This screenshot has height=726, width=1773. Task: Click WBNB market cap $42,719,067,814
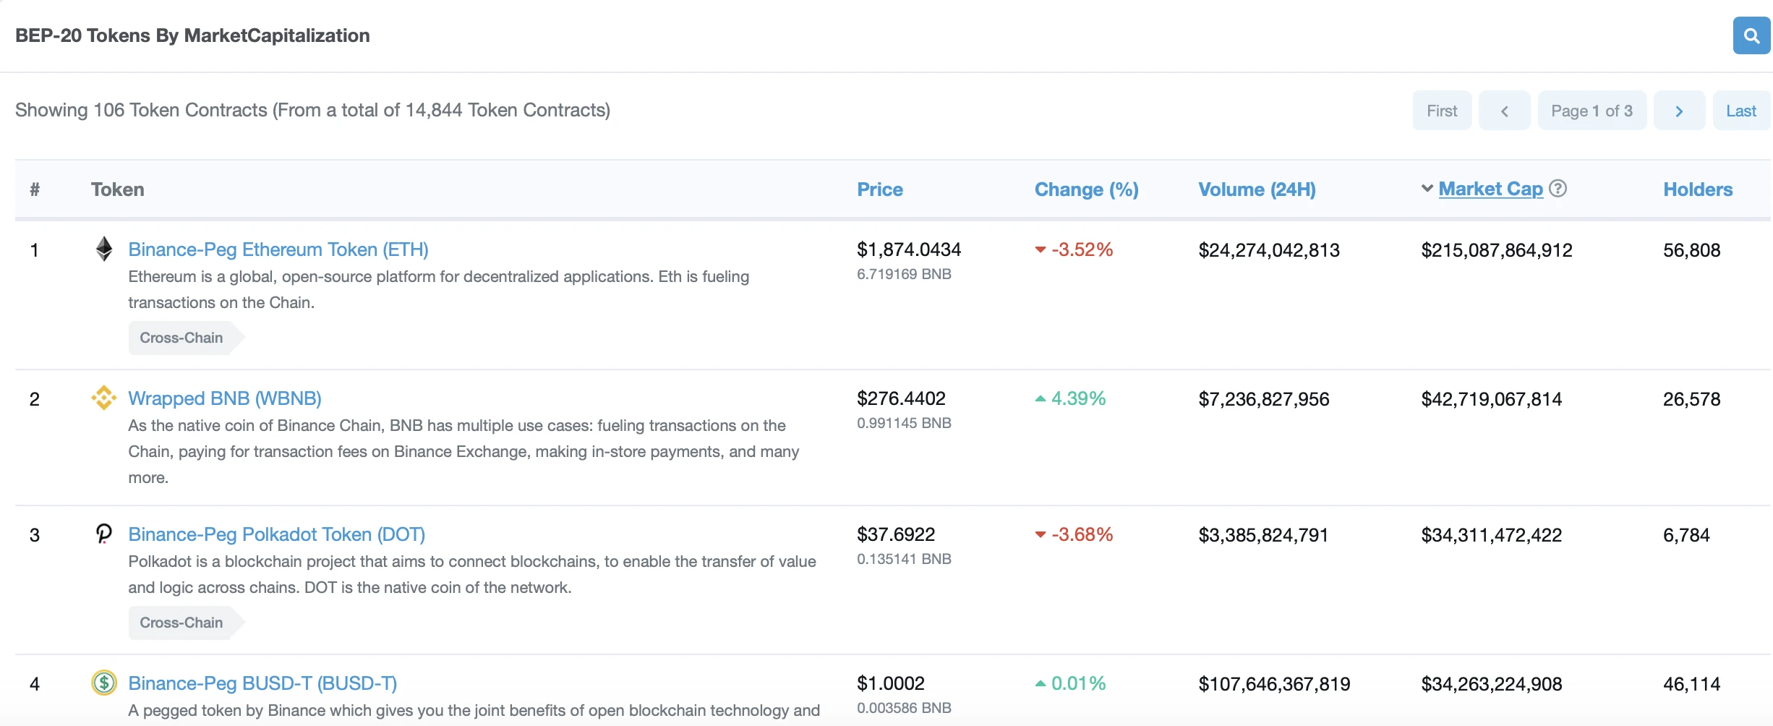click(x=1491, y=399)
